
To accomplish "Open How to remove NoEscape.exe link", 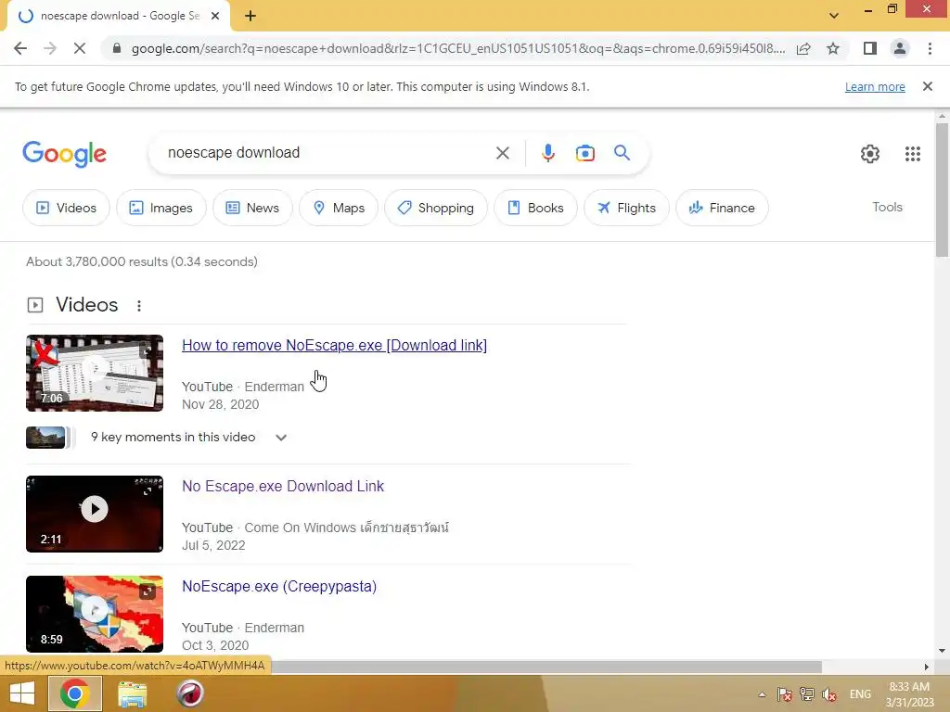I will [334, 345].
